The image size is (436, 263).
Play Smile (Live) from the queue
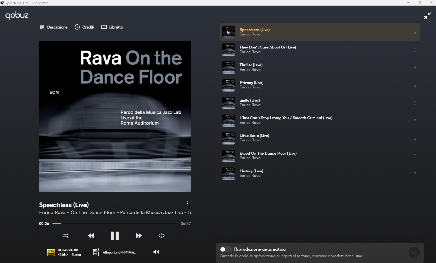[250, 100]
